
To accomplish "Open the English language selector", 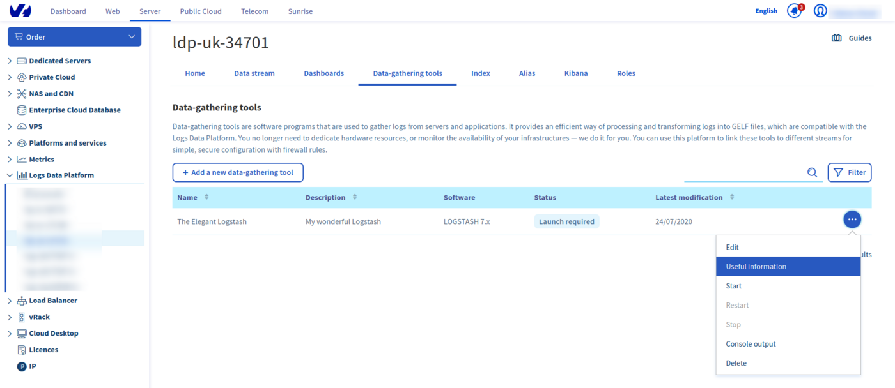I will [766, 11].
